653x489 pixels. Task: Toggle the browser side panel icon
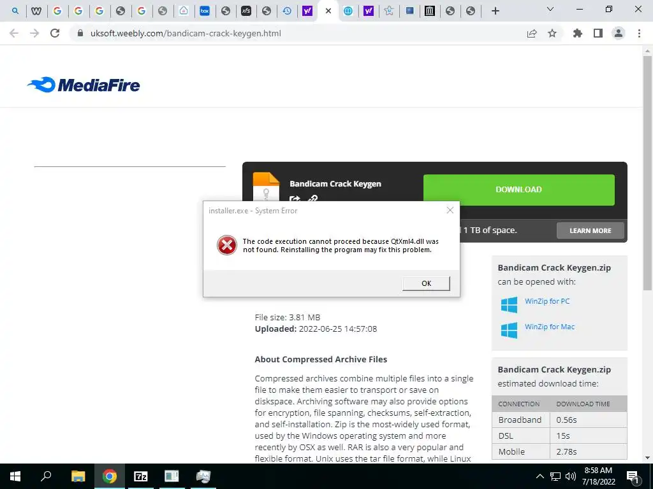(x=598, y=33)
